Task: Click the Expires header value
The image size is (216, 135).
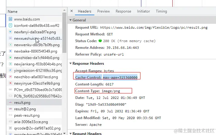Action: (120, 111)
